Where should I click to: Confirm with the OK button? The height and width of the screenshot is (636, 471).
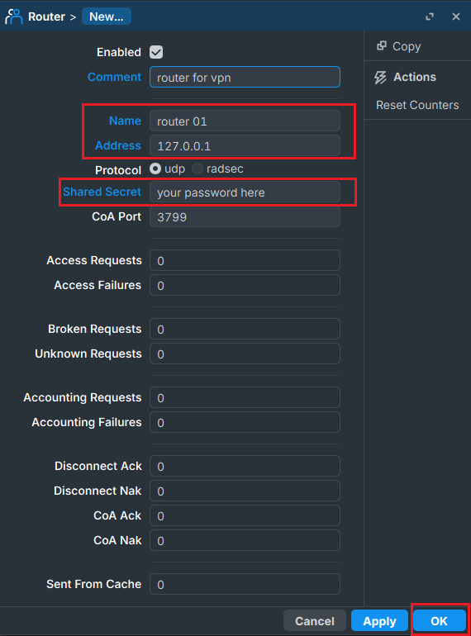[440, 621]
